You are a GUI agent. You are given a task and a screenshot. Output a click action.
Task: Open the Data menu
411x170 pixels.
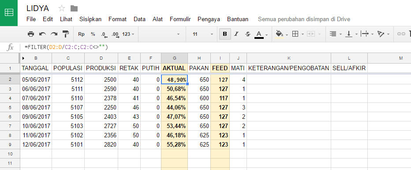click(139, 19)
